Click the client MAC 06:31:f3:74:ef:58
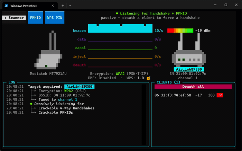Image resolution: width=242 pixels, height=151 pixels. 173,95
